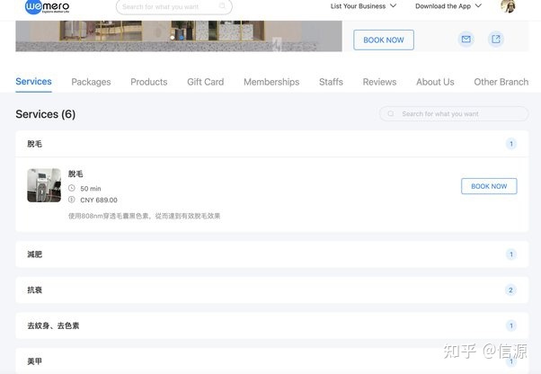Viewport: 541px width, 374px height.
Task: Click the services search magnifier icon
Action: 391,114
